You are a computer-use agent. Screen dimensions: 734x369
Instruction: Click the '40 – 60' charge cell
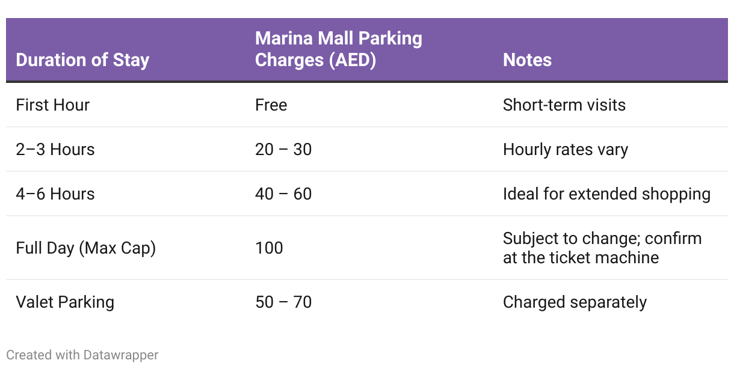tap(283, 194)
